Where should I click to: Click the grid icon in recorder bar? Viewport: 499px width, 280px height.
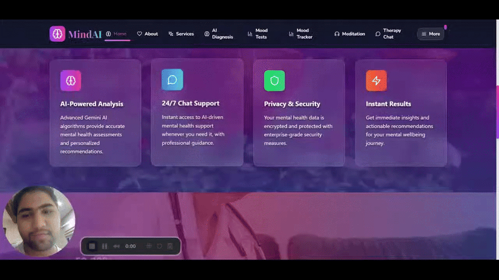tap(149, 246)
